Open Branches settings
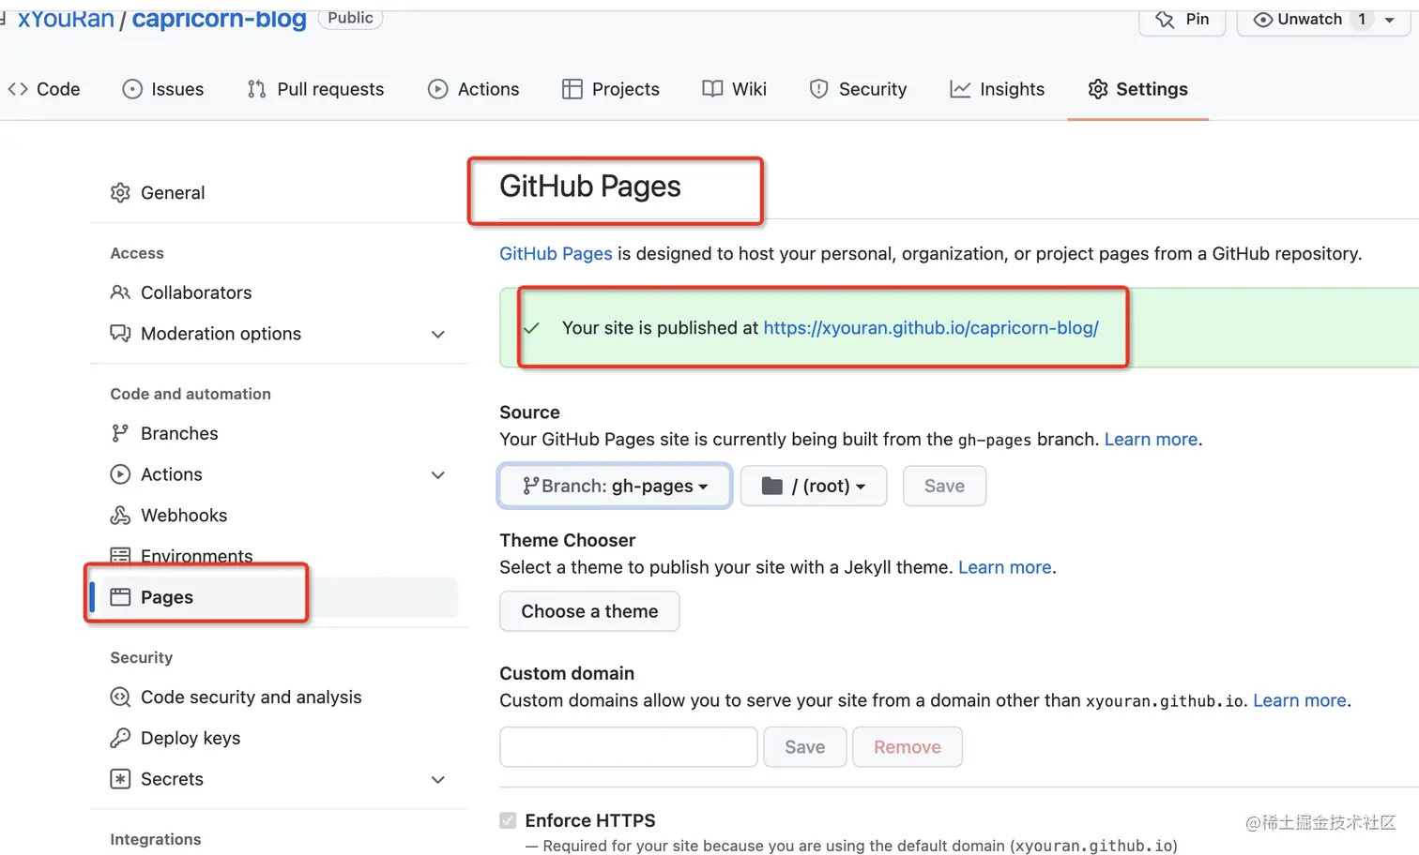This screenshot has width=1419, height=855. (179, 433)
